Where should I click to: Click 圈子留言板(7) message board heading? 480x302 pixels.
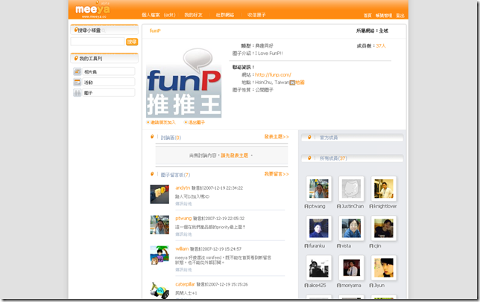click(x=175, y=175)
